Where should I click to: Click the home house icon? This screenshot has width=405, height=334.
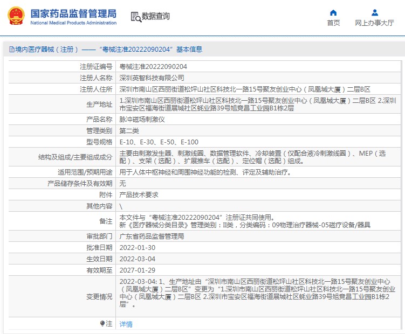click(333, 12)
